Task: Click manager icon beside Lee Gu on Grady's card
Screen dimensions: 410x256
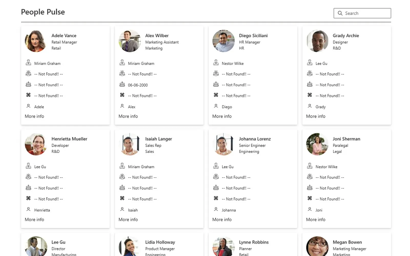Action: [x=310, y=62]
